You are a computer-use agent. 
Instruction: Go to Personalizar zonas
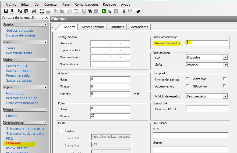pos(19,53)
